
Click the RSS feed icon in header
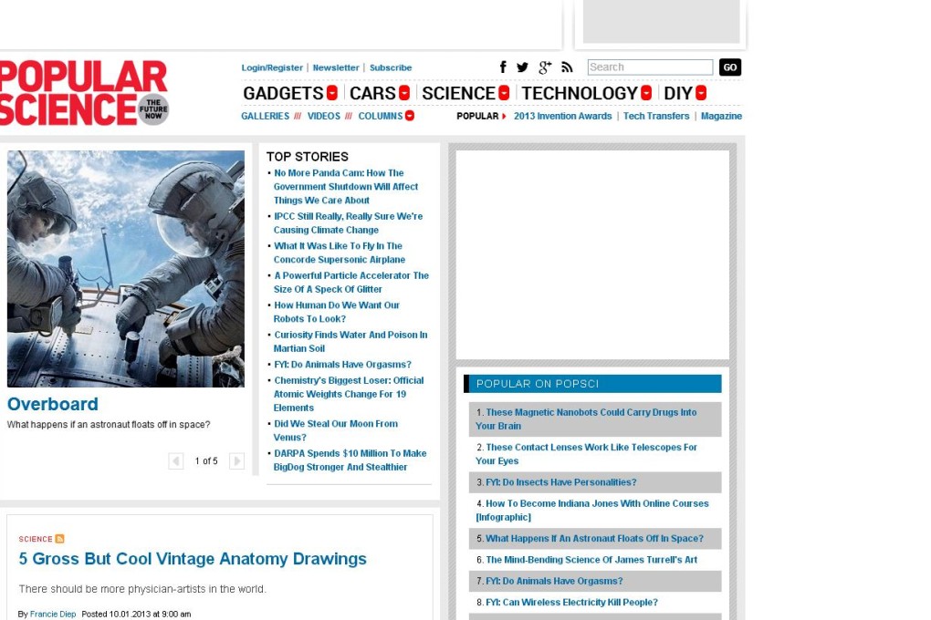pos(566,67)
